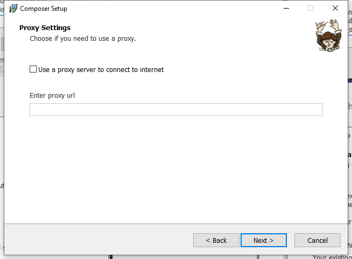This screenshot has width=352, height=259.
Task: Click the greyed-out maximize button
Action: pos(311,9)
